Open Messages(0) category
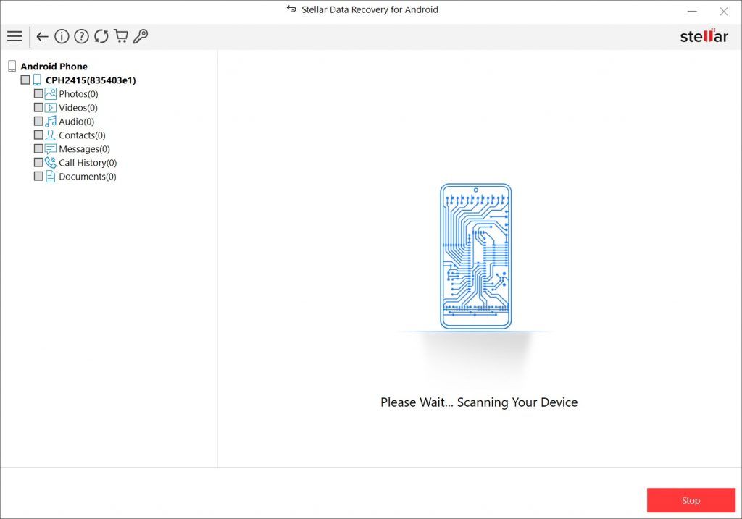Screen dimensions: 742x519 point(84,149)
